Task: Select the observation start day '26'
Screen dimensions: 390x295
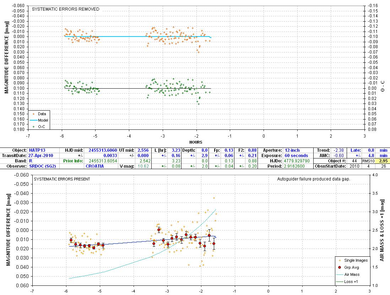Action: pos(383,166)
